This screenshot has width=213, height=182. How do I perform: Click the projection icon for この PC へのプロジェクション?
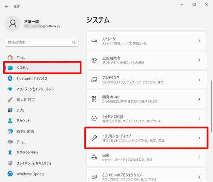point(94,177)
